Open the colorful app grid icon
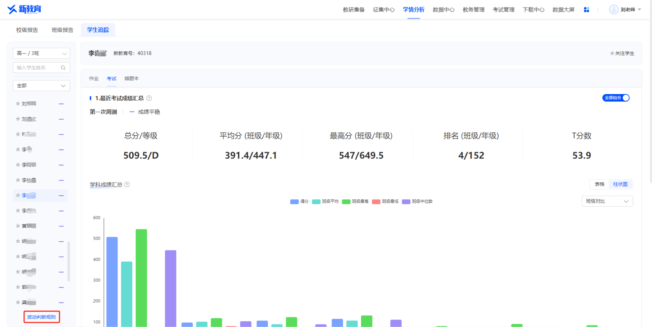The width and height of the screenshot is (652, 327). (586, 10)
